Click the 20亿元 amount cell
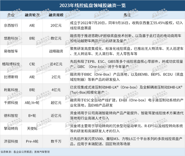 tap(56, 25)
